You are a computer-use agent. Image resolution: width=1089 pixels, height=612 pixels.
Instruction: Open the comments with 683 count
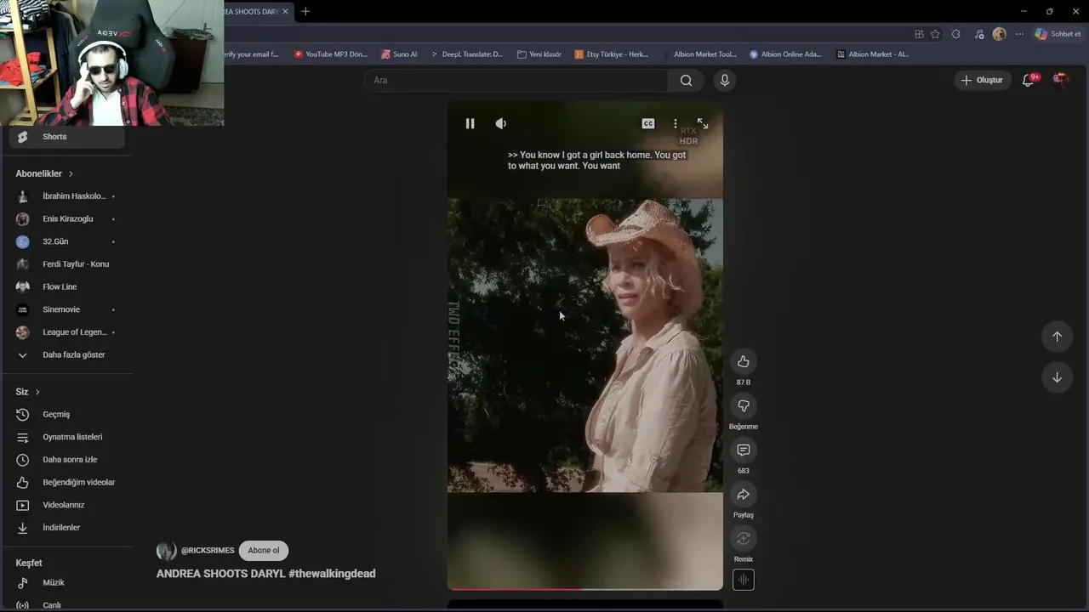coord(744,450)
